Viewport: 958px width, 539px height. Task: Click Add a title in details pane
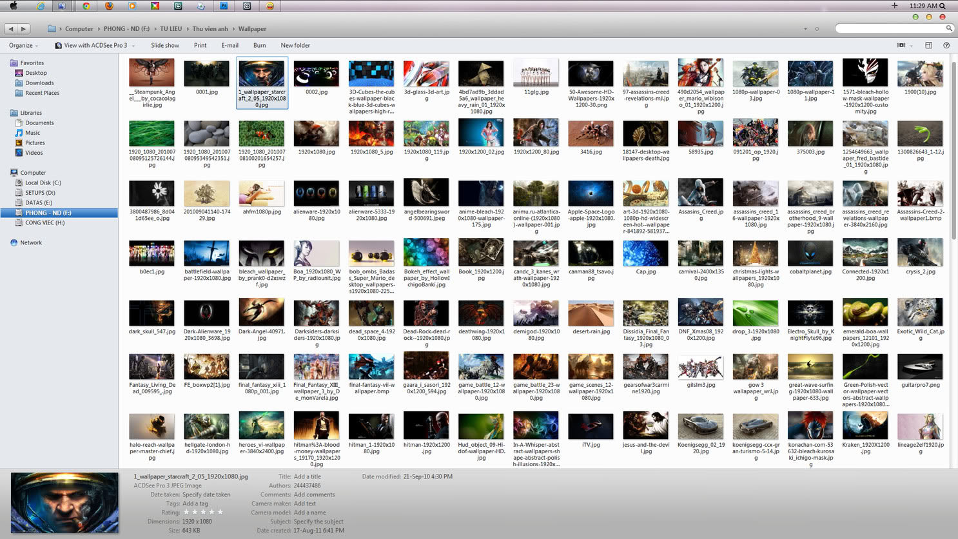coord(308,476)
